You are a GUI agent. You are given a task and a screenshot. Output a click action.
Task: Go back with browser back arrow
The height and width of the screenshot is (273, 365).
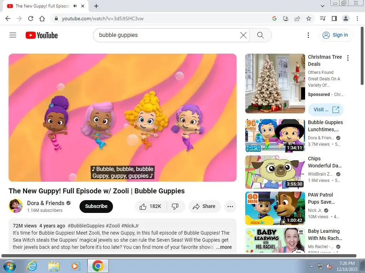click(8, 18)
